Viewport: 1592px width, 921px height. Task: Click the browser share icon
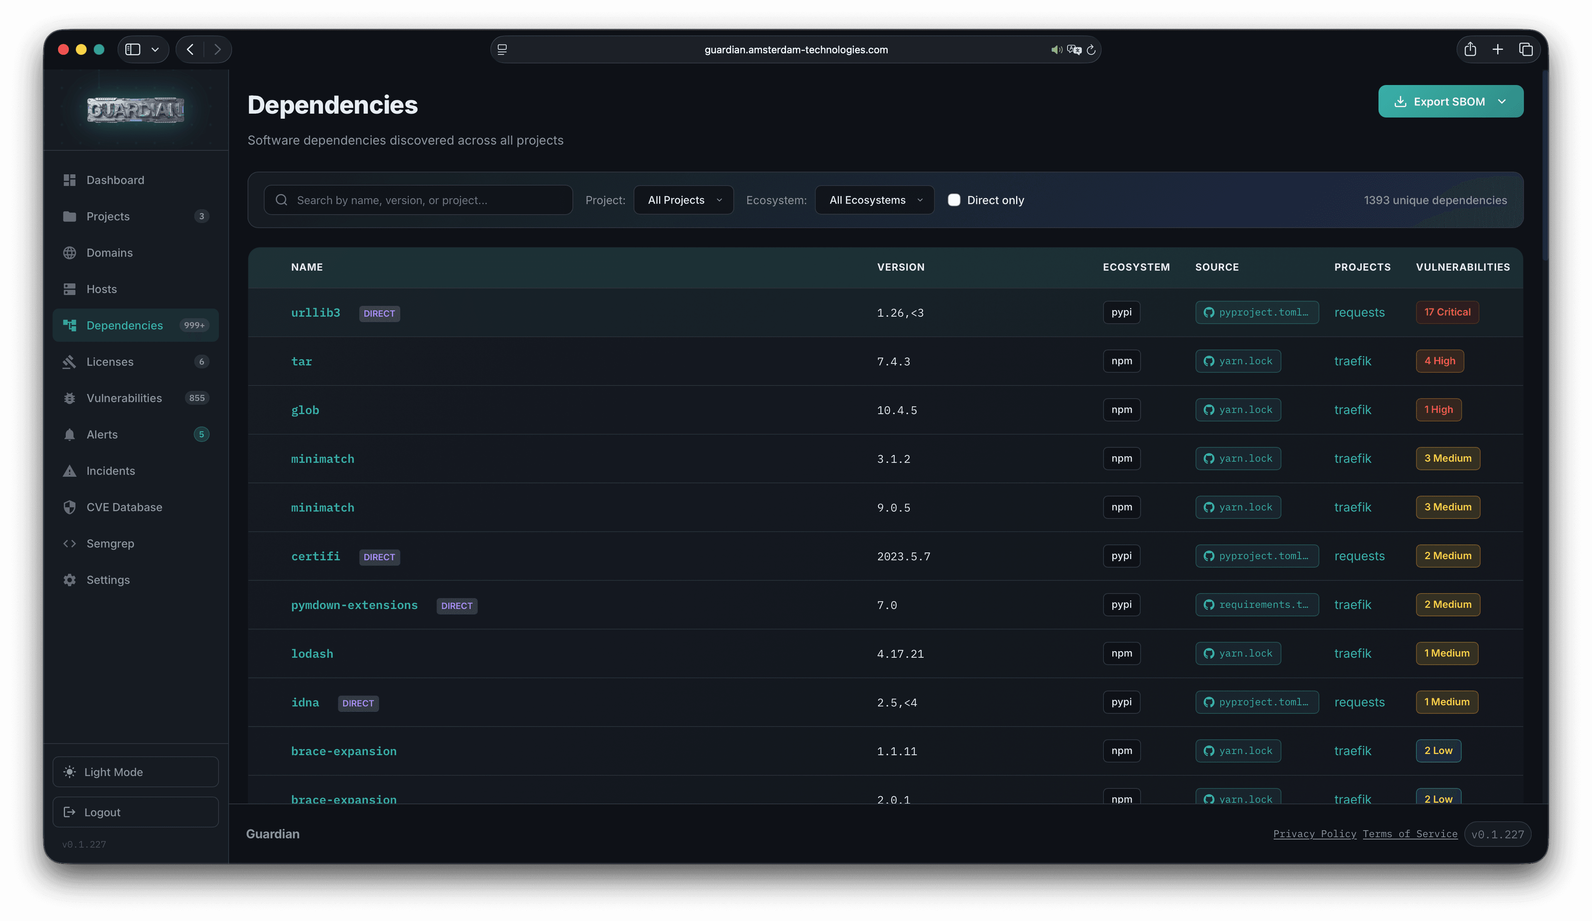(1470, 49)
